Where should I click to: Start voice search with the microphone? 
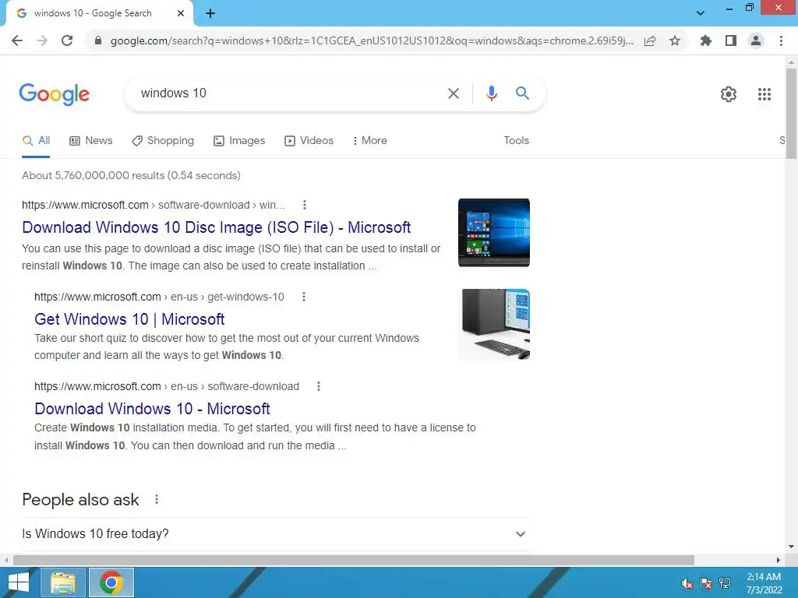(x=491, y=93)
